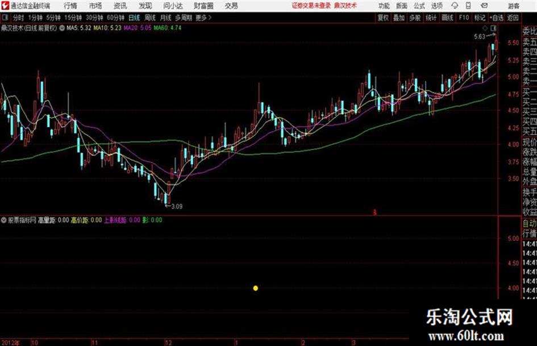This screenshot has width=537, height=346.
Task: Open the headset customer service icon
Action: [x=455, y=6]
